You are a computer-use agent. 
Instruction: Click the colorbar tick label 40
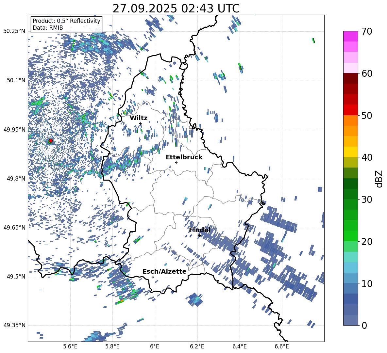coord(367,157)
